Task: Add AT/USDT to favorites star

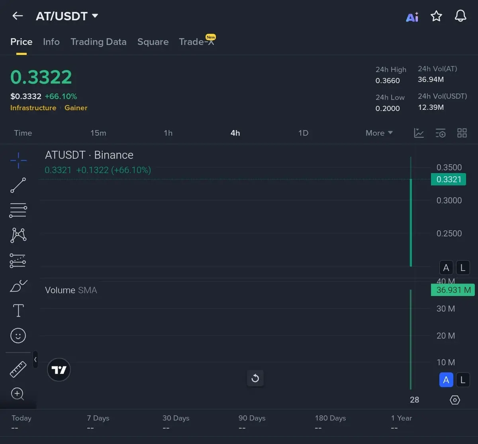Action: (437, 16)
